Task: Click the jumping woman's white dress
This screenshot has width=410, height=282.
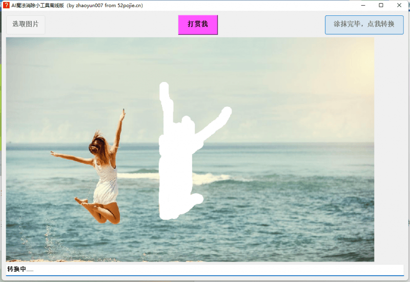Action: pyautogui.click(x=107, y=182)
